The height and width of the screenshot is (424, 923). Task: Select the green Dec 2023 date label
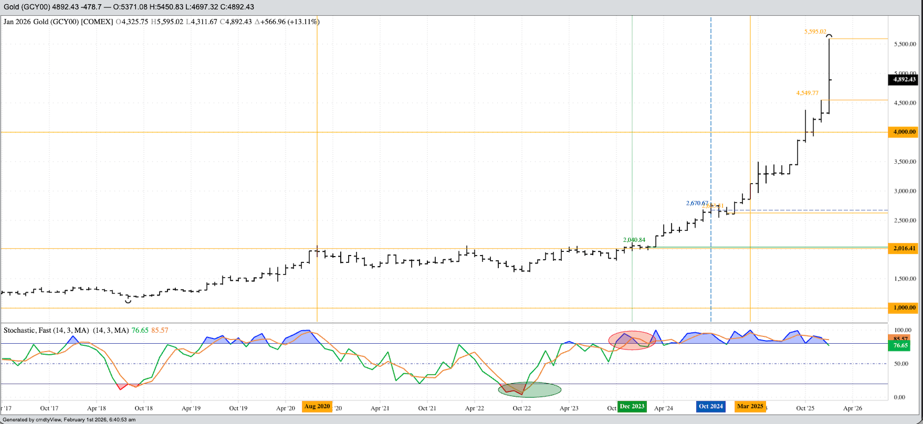632,407
